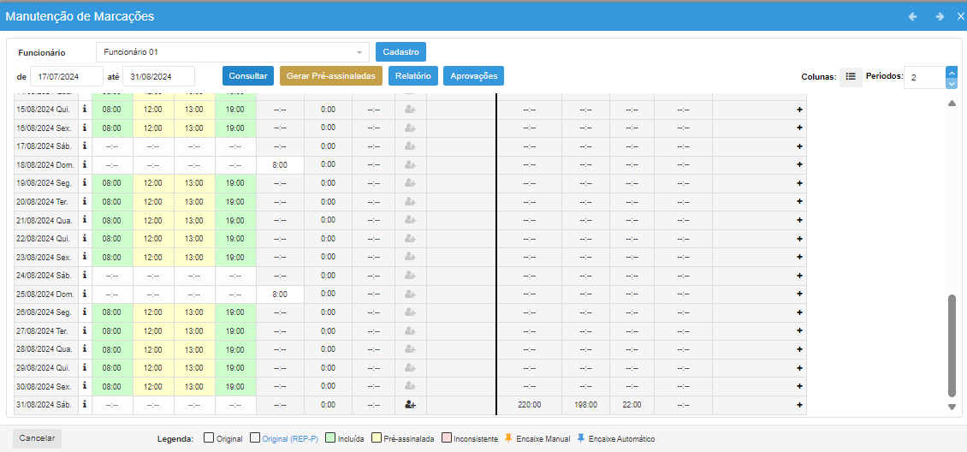Open Aprovações
The width and height of the screenshot is (967, 452).
pos(473,76)
